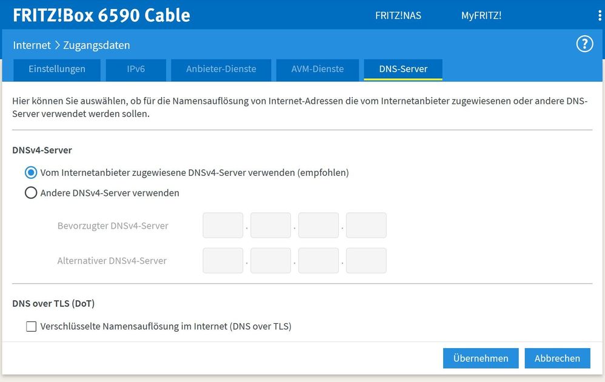This screenshot has height=382, width=605.
Task: Click the FRITZ!Box 6590 Cable title
Action: coord(101,15)
